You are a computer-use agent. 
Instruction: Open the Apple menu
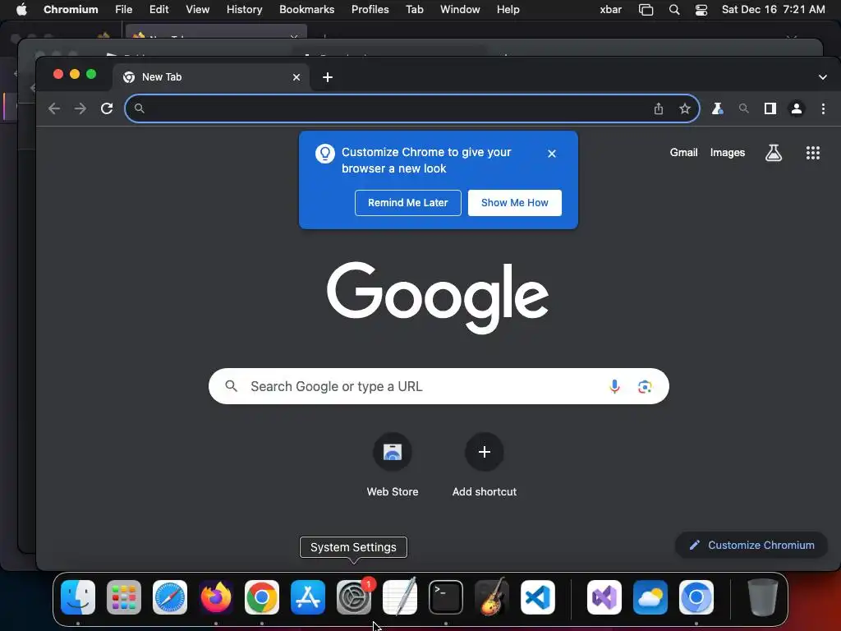[x=21, y=10]
